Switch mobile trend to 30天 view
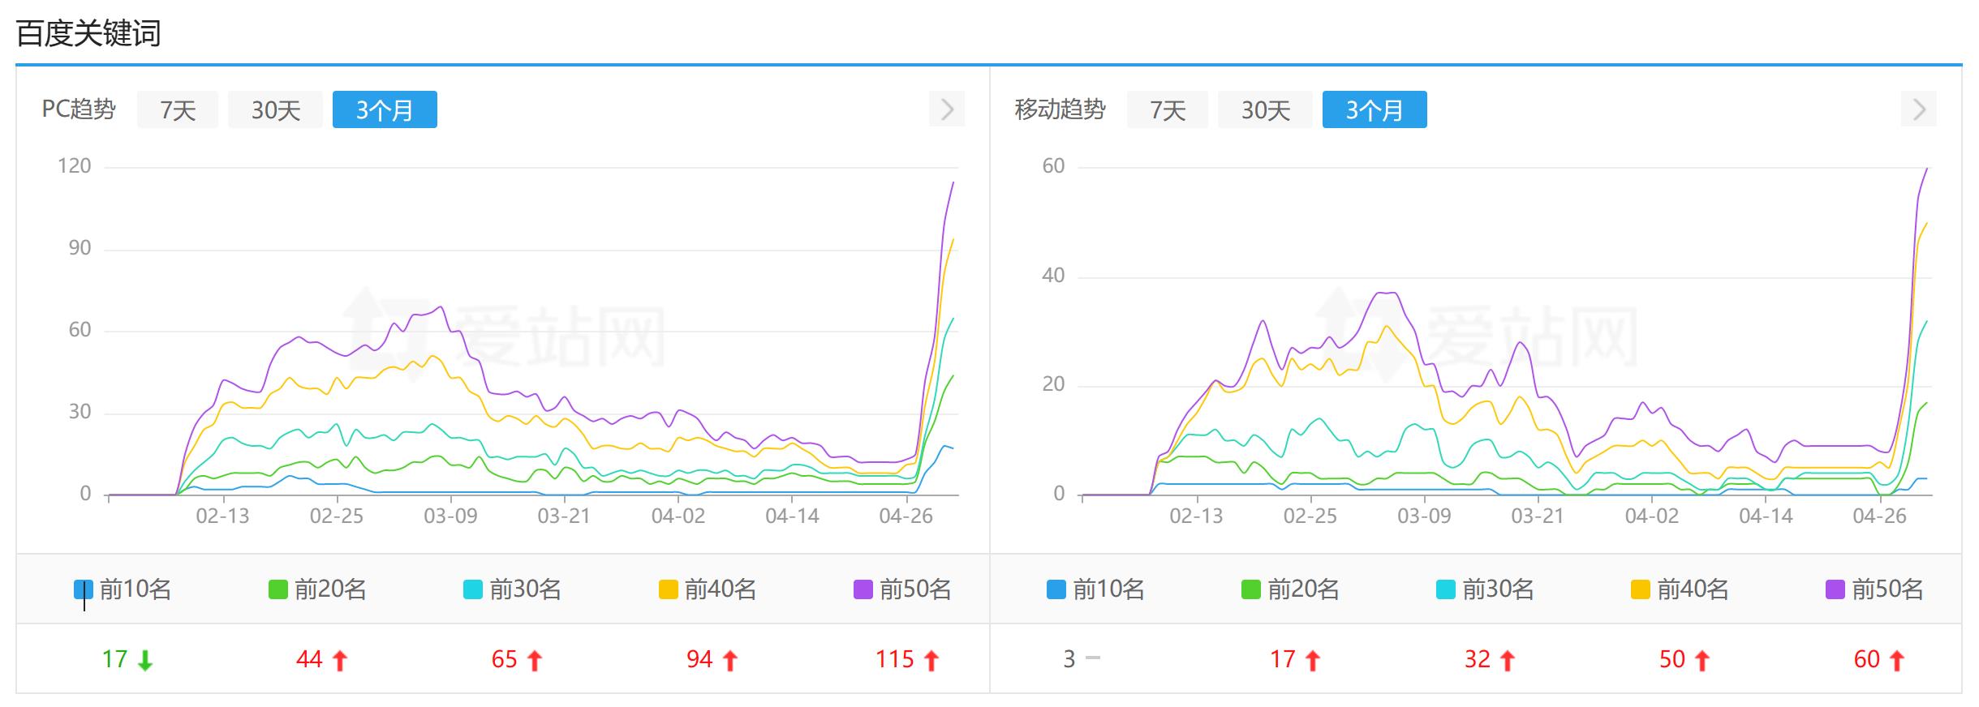 click(1265, 110)
